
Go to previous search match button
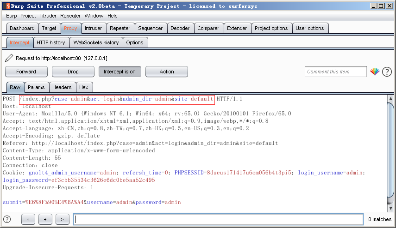click(28, 219)
